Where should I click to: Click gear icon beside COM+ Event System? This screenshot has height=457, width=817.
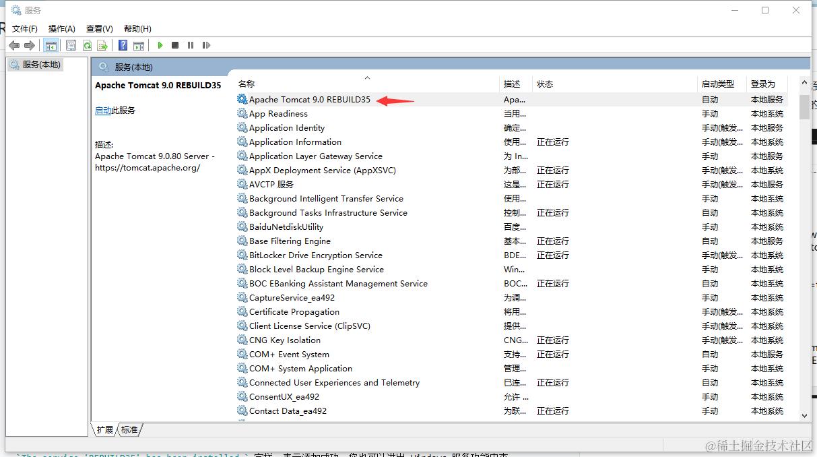(x=242, y=354)
